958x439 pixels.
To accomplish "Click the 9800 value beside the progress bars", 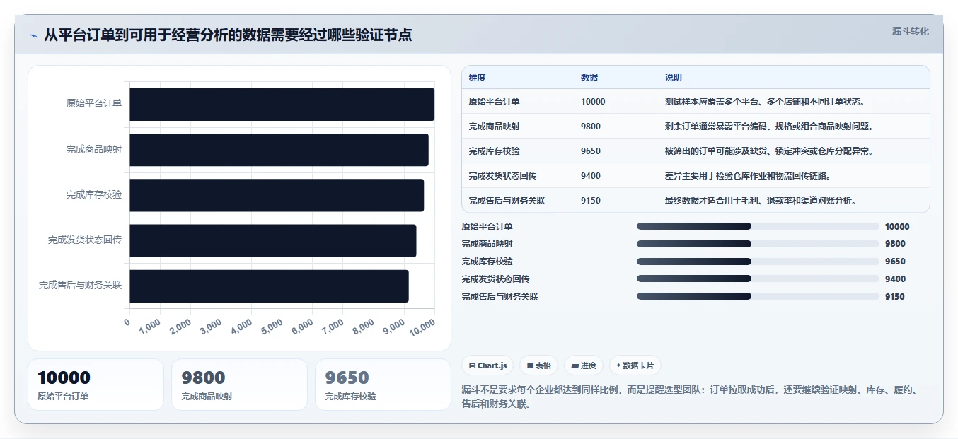I will click(895, 244).
